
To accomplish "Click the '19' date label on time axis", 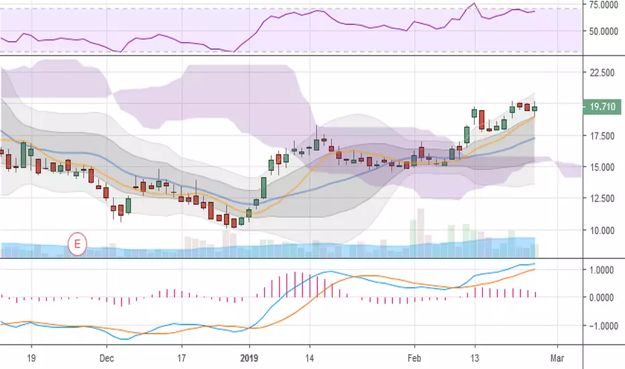I will point(31,358).
